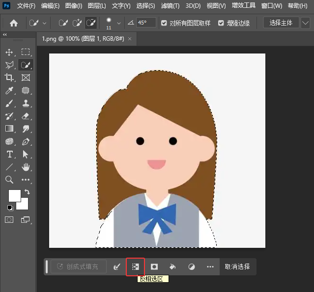Select the Eraser tool
Image resolution: width=314 pixels, height=292 pixels.
tap(26, 116)
